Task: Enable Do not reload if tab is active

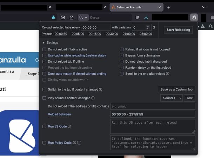Action: click(x=44, y=49)
